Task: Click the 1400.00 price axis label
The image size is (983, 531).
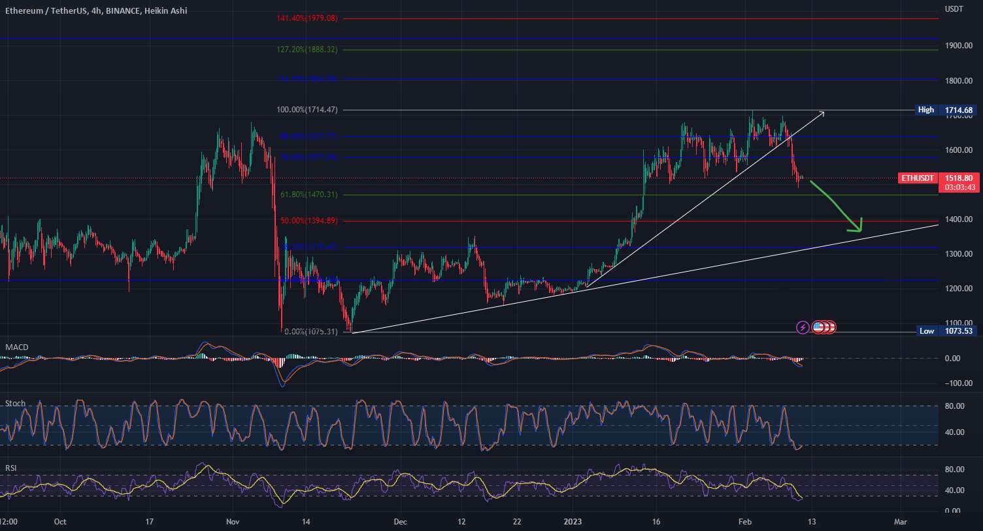Action: coord(958,219)
